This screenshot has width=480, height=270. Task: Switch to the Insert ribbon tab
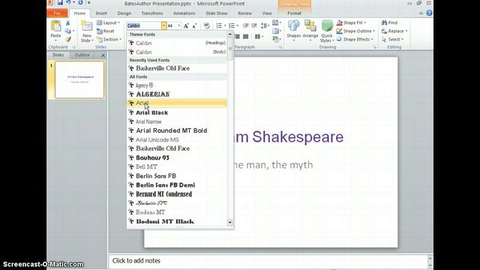(x=101, y=13)
